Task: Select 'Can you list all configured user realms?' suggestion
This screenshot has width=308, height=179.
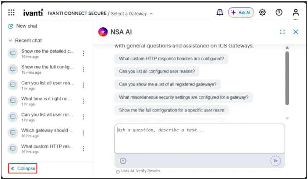Action: coord(157,71)
